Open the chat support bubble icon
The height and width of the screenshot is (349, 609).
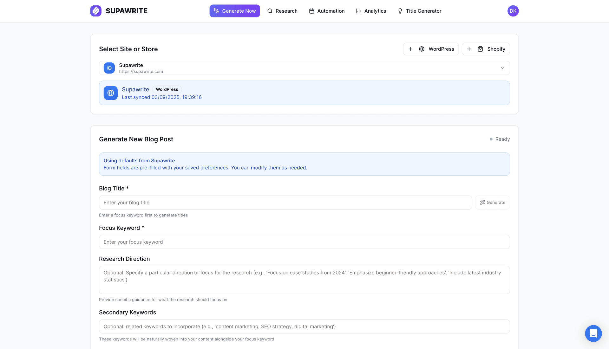tap(593, 333)
